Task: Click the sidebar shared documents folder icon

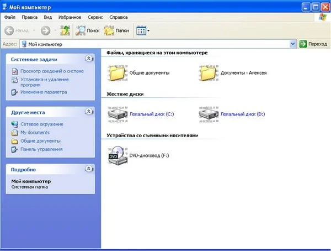Action: tap(14, 141)
